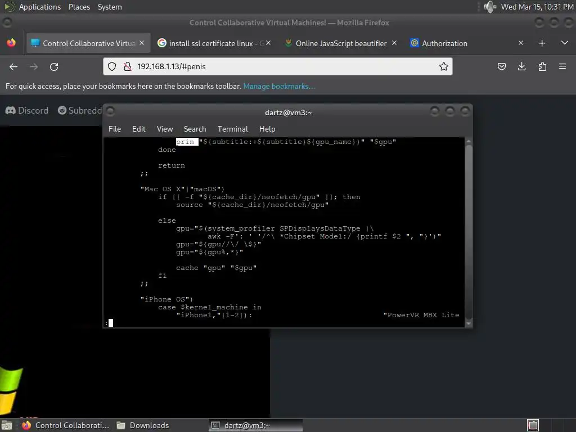Click the "iPhone OS") line in terminal
This screenshot has height=432, width=576.
(x=166, y=299)
